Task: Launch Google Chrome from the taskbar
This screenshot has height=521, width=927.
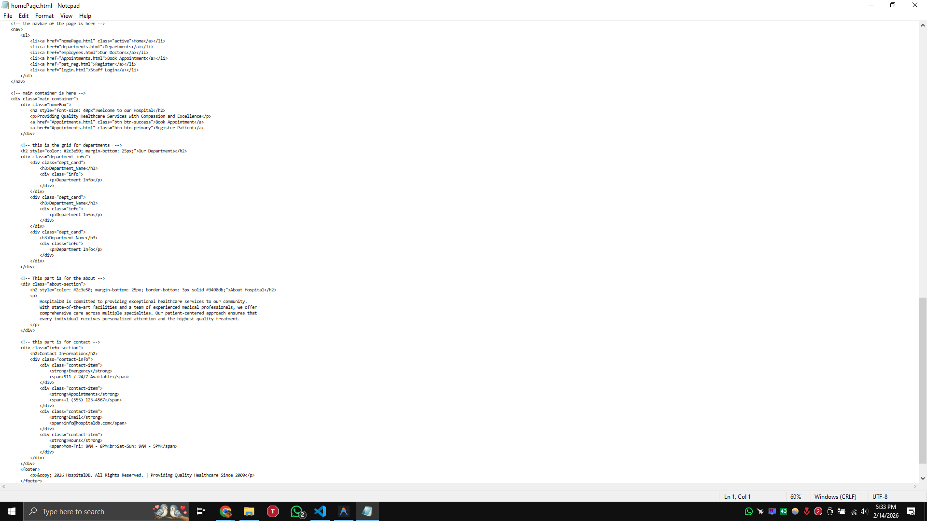Action: tap(225, 511)
